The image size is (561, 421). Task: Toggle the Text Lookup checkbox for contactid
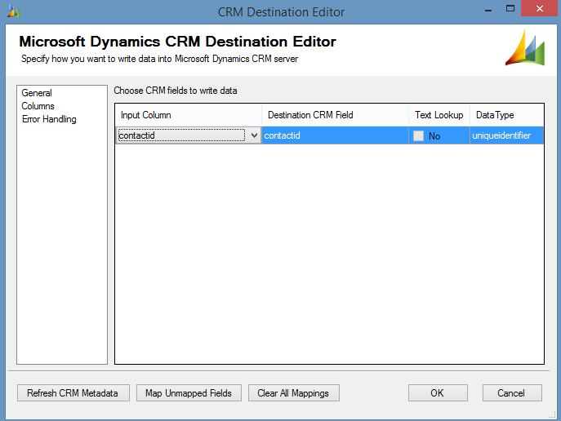pyautogui.click(x=419, y=136)
